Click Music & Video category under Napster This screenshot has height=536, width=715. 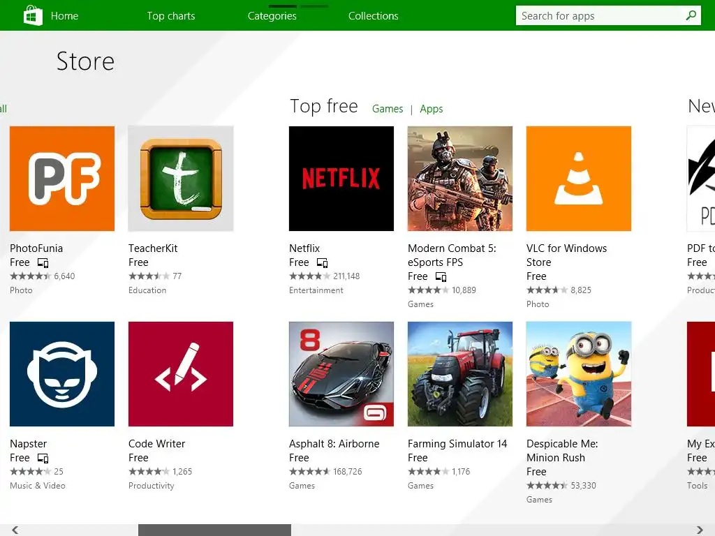point(38,486)
